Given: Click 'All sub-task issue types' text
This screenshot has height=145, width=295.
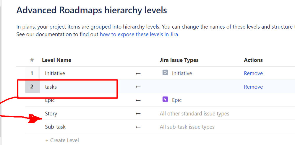Looking at the screenshot, I should 187,127.
